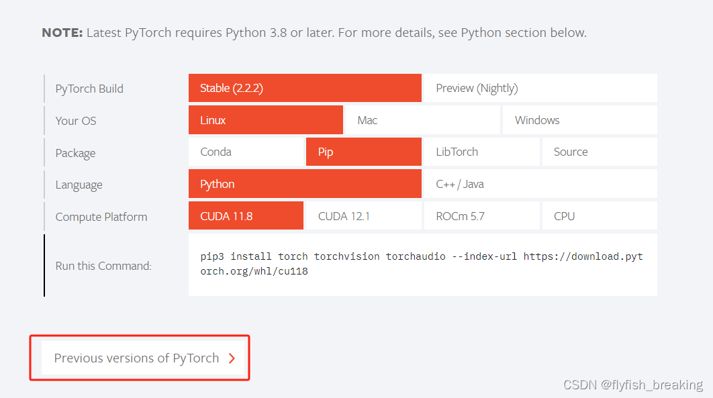Open the Previous versions of PyTorch link

pyautogui.click(x=137, y=358)
